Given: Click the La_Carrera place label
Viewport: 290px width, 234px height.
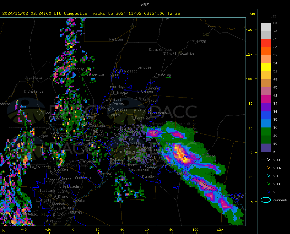Looking at the screenshot, I should click(x=40, y=167).
